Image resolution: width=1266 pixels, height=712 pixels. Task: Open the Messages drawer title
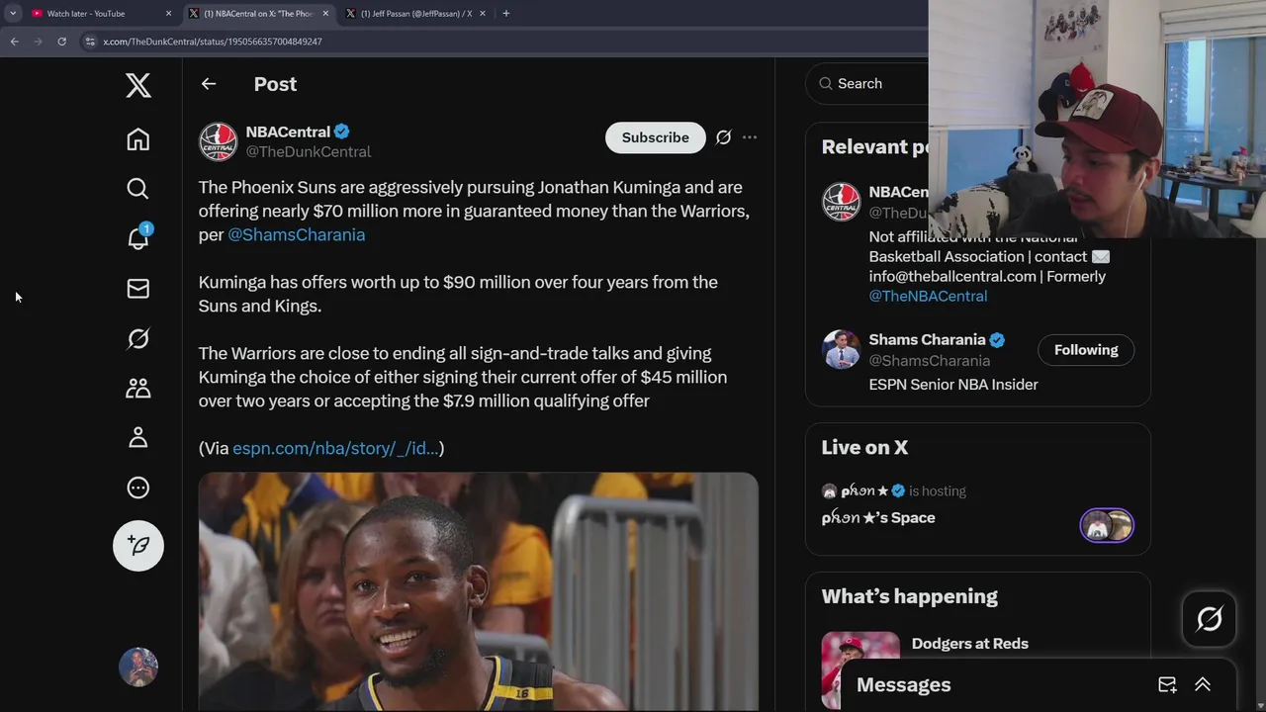coord(903,684)
